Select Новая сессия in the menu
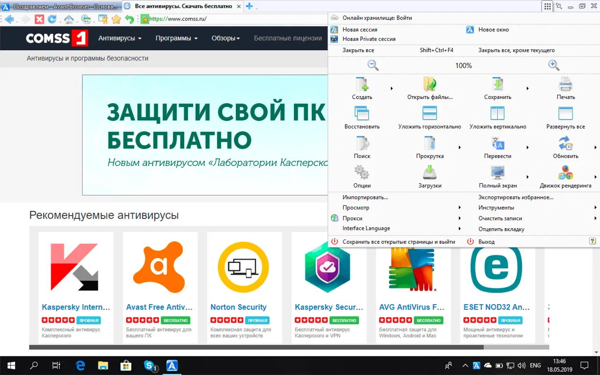The height and width of the screenshot is (375, 600). click(360, 30)
